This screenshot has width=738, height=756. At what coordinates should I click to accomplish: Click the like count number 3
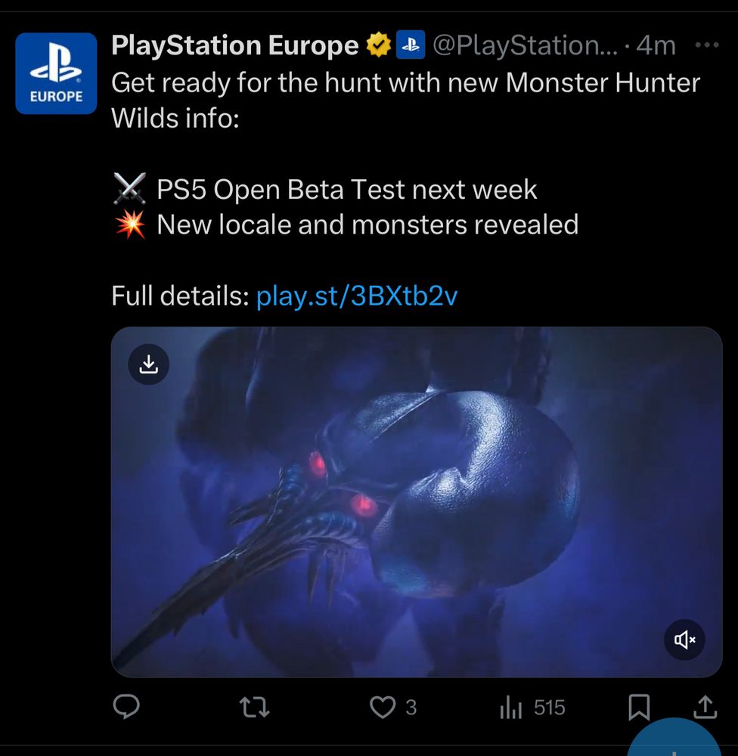(x=411, y=708)
